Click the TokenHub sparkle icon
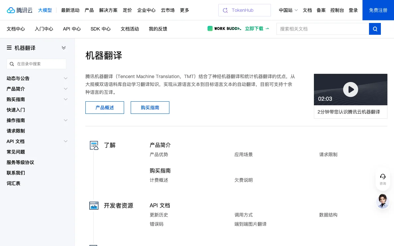 pyautogui.click(x=225, y=10)
